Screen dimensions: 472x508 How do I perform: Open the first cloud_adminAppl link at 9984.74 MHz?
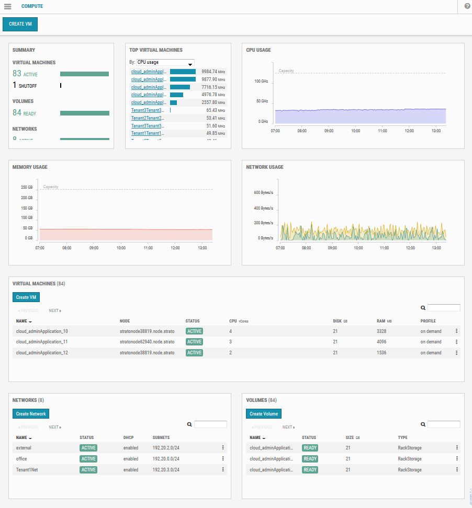point(149,72)
